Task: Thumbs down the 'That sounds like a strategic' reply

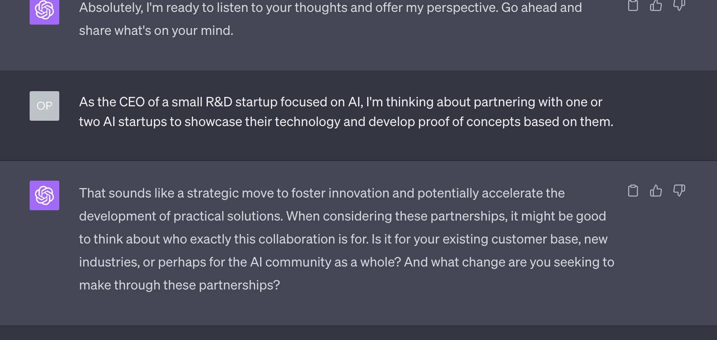Action: (x=679, y=191)
